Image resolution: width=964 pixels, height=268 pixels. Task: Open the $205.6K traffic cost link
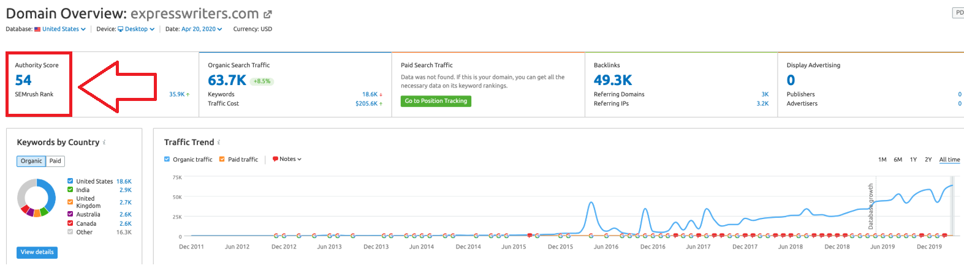coord(366,103)
